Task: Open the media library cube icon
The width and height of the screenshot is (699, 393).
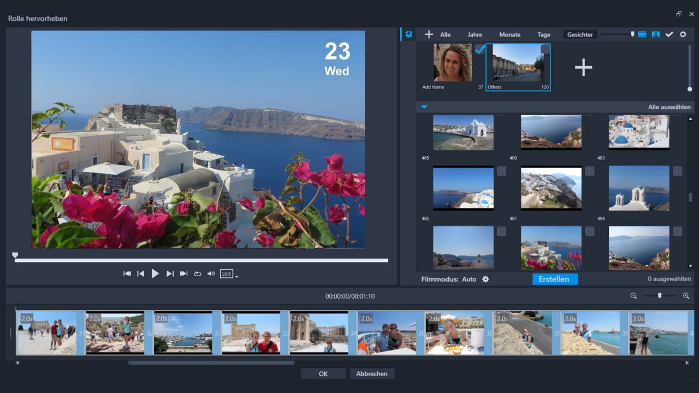Action: click(x=408, y=34)
